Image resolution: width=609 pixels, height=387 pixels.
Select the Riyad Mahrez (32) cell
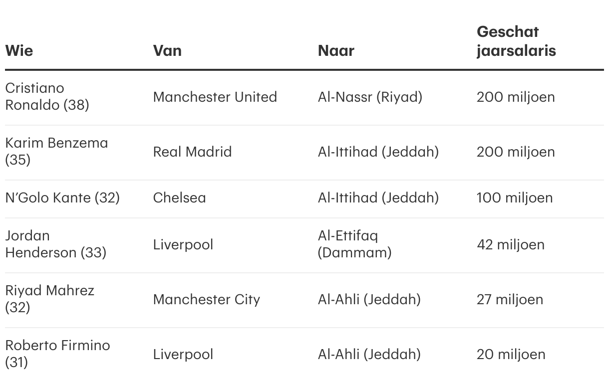point(49,299)
